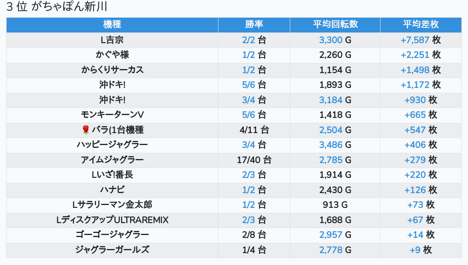
Task: Select the アイムジャグラー machine name
Action: point(112,160)
